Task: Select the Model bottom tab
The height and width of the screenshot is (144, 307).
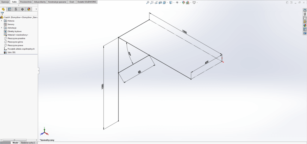Action: pos(16,143)
